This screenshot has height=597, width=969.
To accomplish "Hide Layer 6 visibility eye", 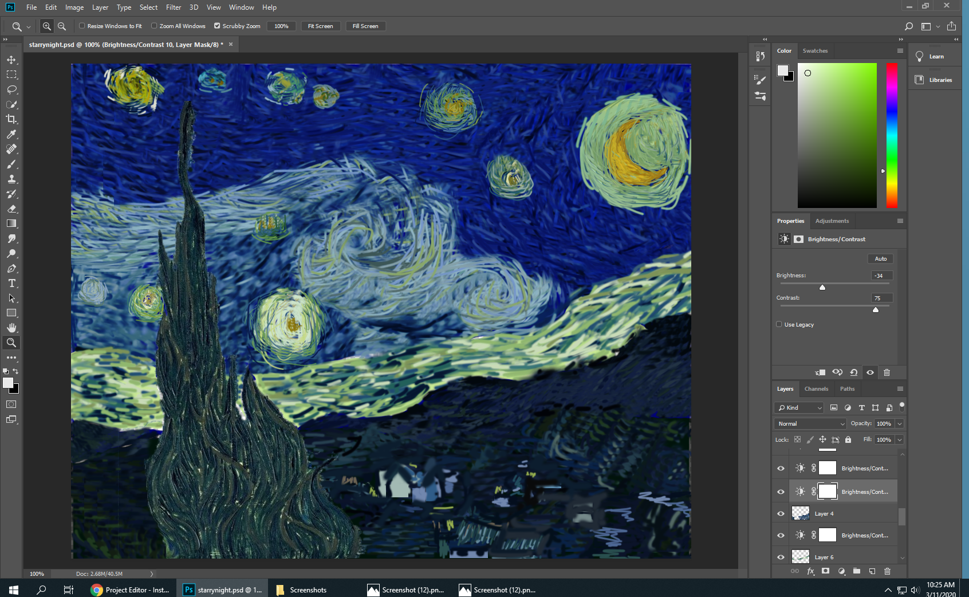I will click(x=781, y=557).
